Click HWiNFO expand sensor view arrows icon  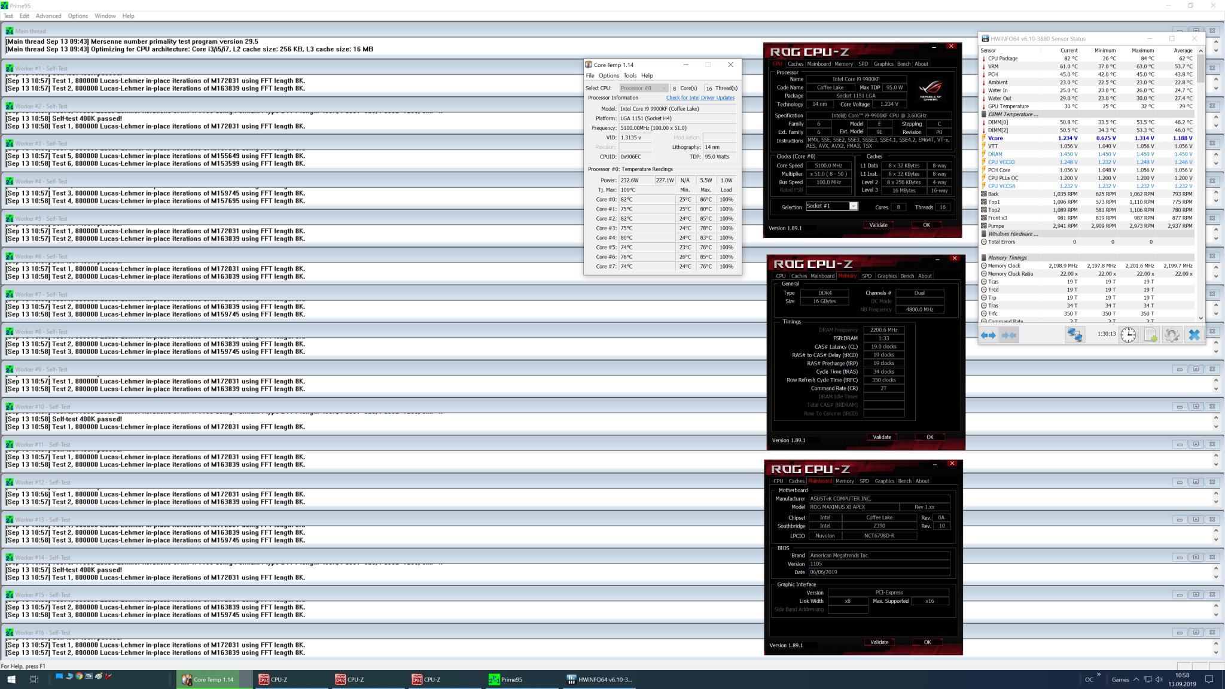tap(988, 335)
